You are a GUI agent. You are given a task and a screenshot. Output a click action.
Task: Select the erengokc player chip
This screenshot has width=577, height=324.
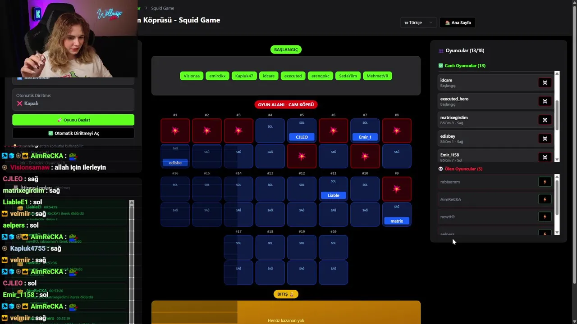click(321, 76)
